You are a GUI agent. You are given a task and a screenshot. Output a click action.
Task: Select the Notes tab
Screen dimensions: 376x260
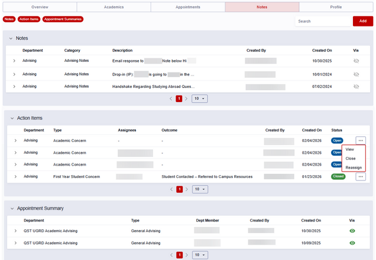(x=262, y=7)
